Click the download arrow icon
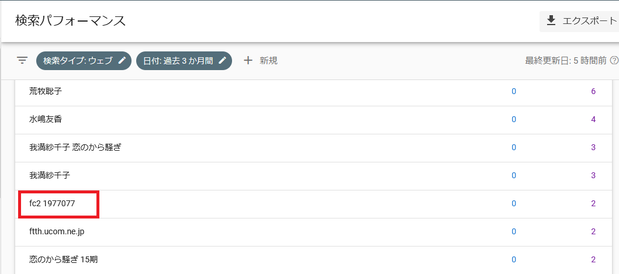 551,21
